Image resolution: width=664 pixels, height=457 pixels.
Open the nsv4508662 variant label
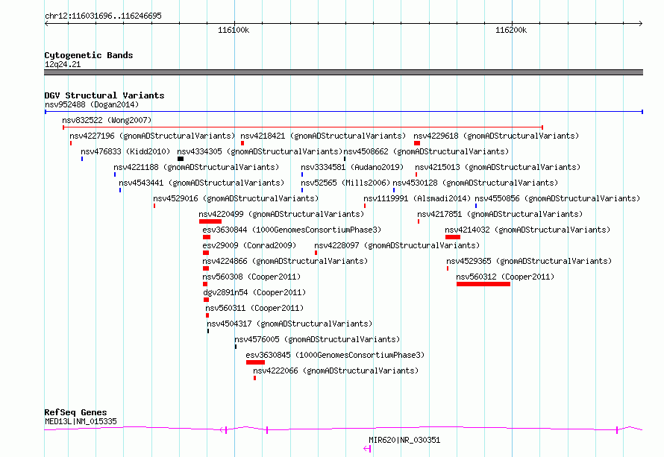tap(426, 151)
